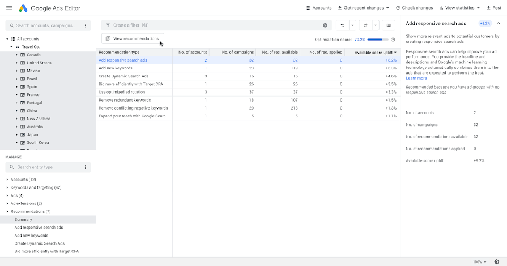
Task: Click the Post button
Action: coord(494,8)
